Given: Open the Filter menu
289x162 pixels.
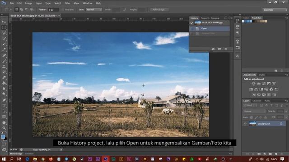Looking at the screenshot, I should point(67,3).
